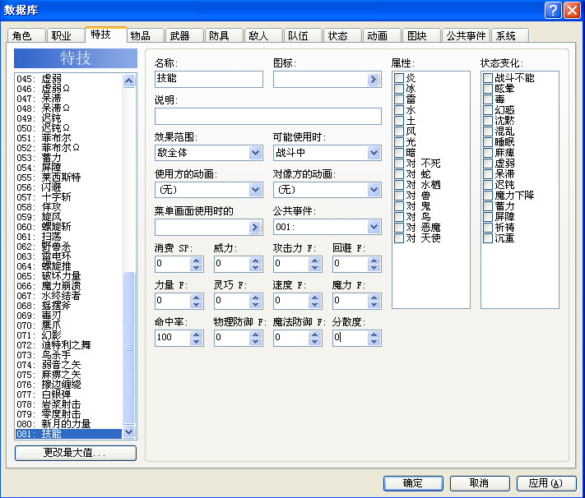Increase 灵巧 F spinner up arrow
The width and height of the screenshot is (585, 498).
click(256, 297)
